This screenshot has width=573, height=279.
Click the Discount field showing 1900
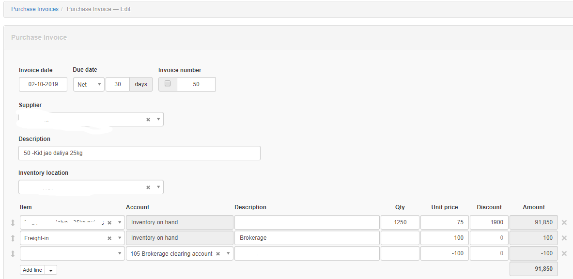489,222
